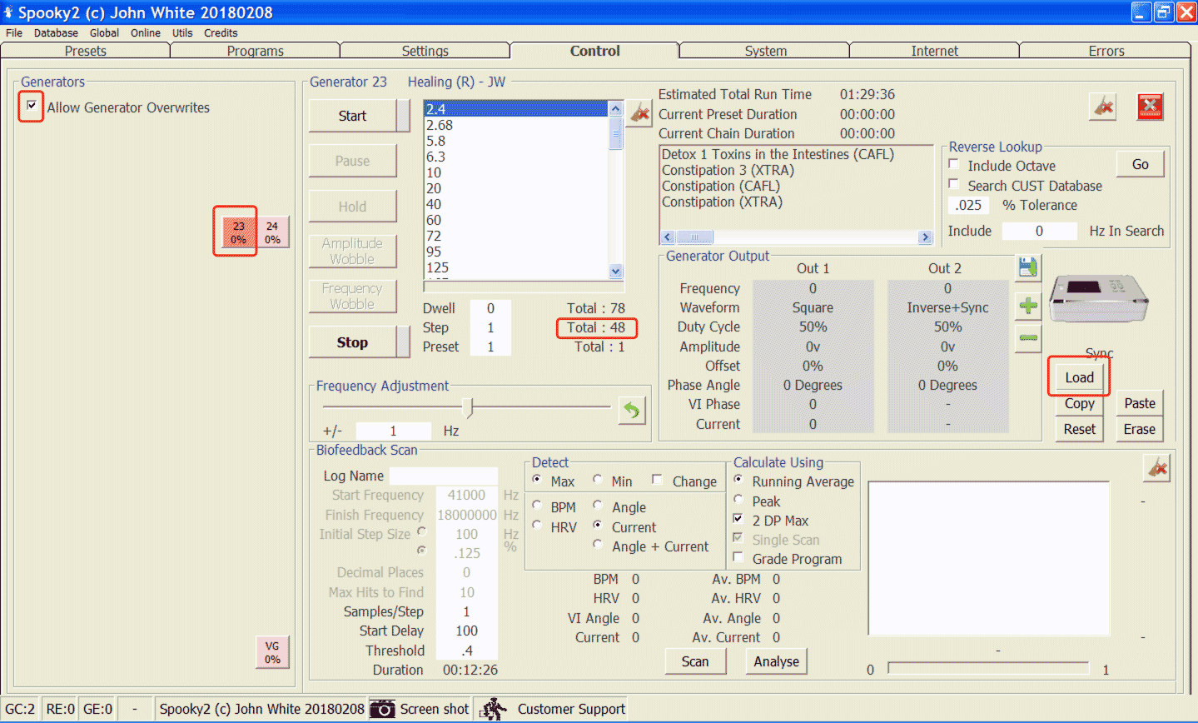Open the Global menu
Image resolution: width=1198 pixels, height=723 pixels.
(104, 33)
